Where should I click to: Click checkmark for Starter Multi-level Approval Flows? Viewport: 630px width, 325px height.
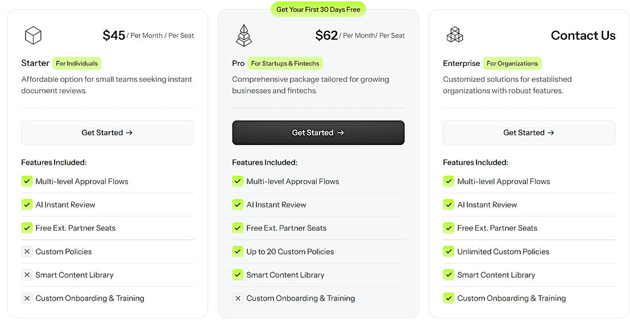click(x=27, y=181)
